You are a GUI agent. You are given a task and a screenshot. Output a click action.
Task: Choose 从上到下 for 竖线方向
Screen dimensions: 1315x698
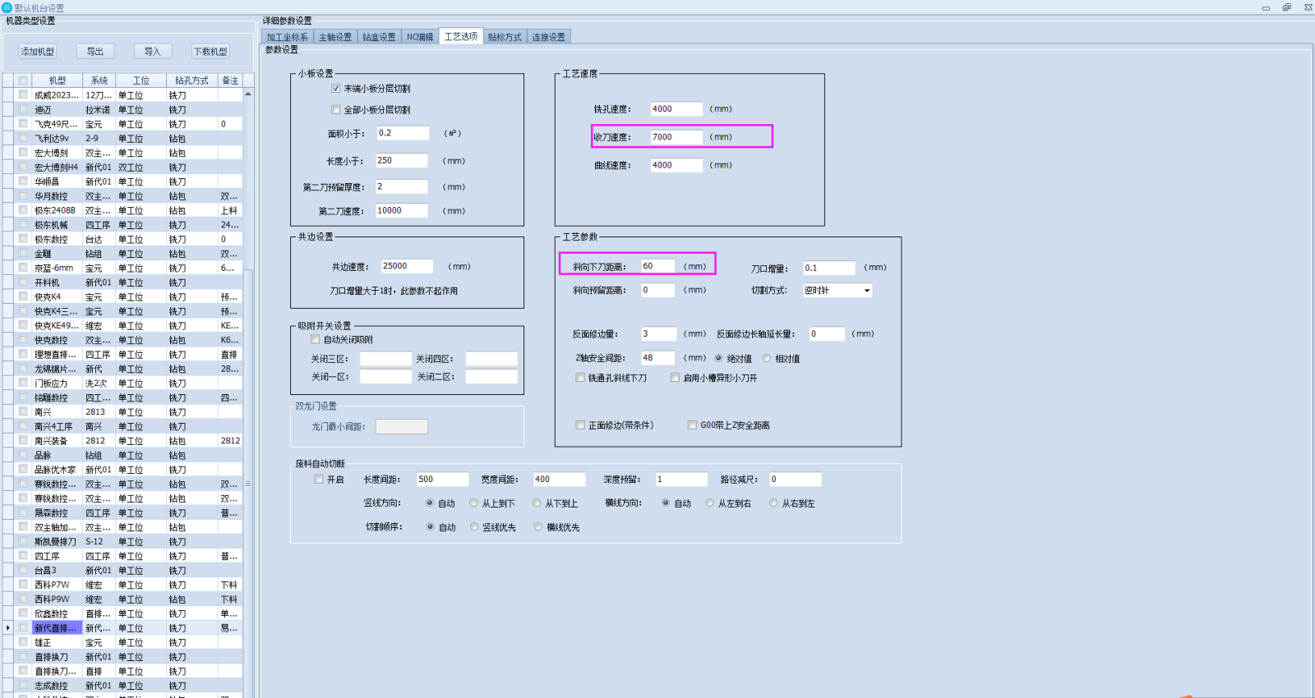coord(473,503)
